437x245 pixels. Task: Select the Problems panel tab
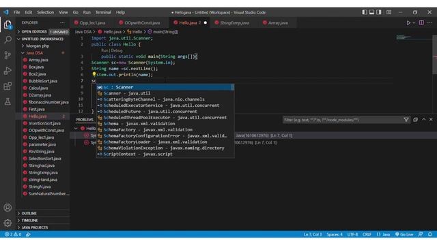click(85, 120)
